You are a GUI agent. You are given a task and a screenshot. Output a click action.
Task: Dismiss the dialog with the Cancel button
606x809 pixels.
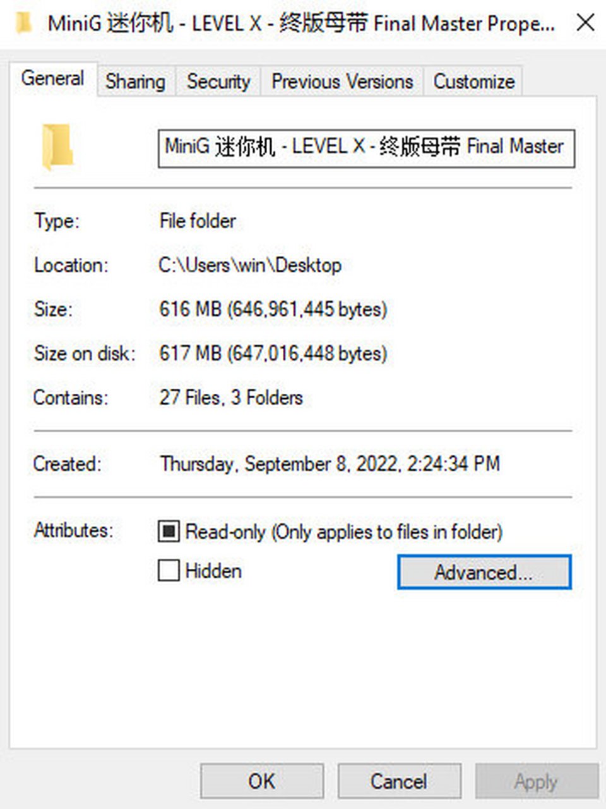pyautogui.click(x=399, y=781)
